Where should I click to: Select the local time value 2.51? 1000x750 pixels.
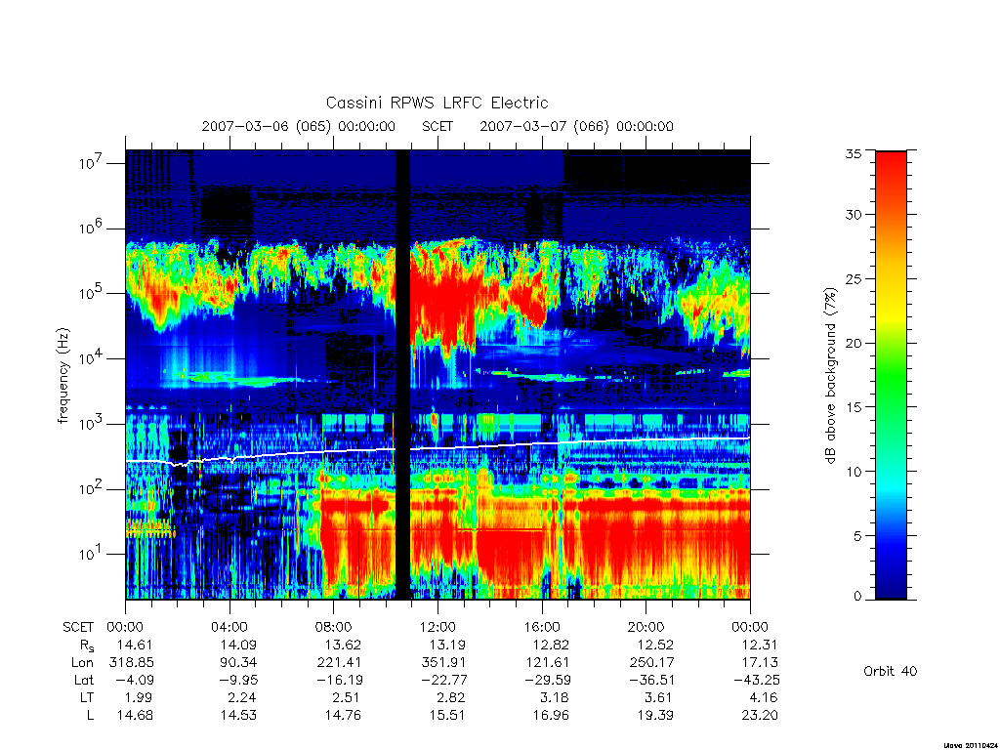(347, 697)
